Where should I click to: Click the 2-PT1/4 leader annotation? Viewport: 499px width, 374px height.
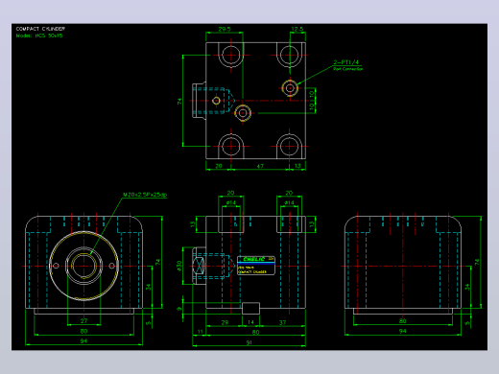click(x=346, y=62)
